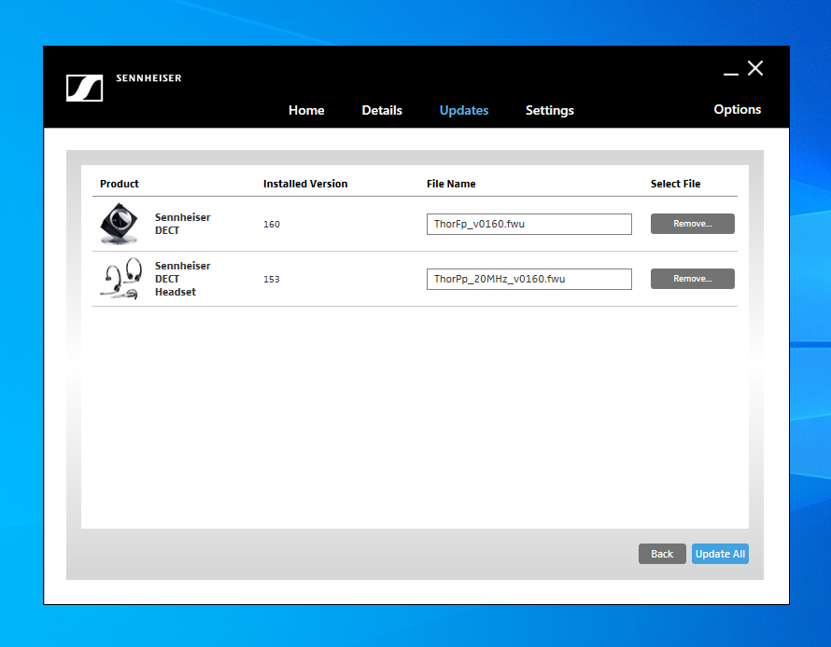The height and width of the screenshot is (647, 831).
Task: Click the Back button
Action: tap(662, 554)
